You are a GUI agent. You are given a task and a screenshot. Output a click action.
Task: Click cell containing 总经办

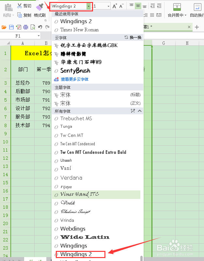23,83
